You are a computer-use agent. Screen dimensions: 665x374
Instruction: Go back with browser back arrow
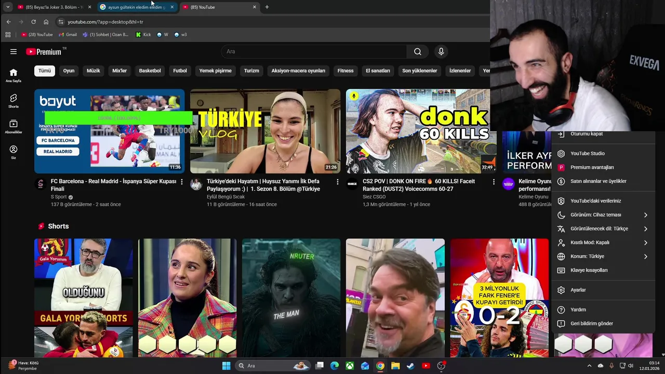(x=8, y=22)
